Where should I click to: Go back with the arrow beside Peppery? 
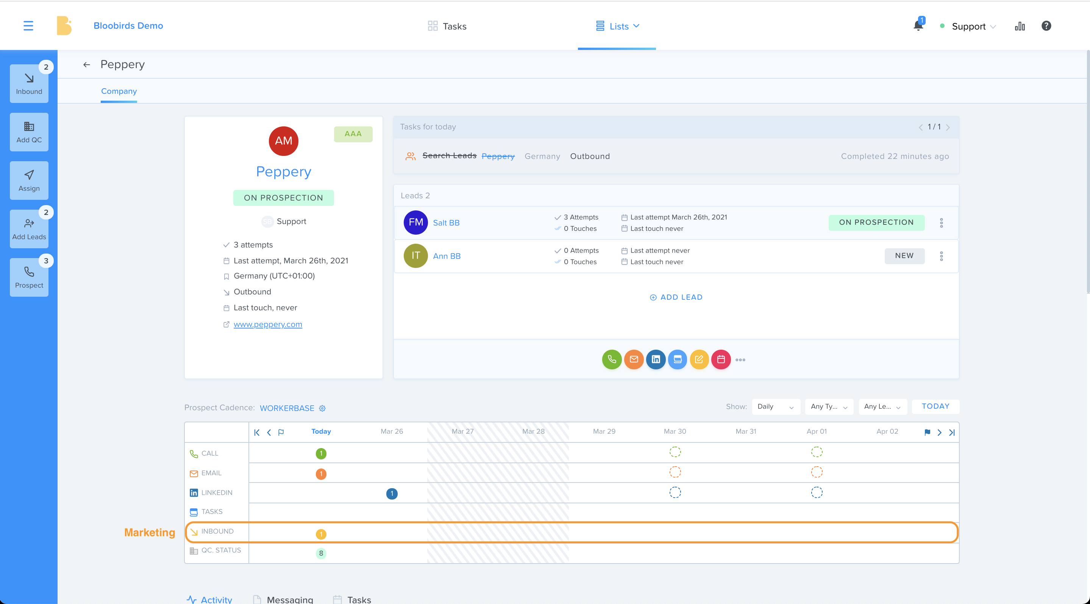[x=87, y=65]
